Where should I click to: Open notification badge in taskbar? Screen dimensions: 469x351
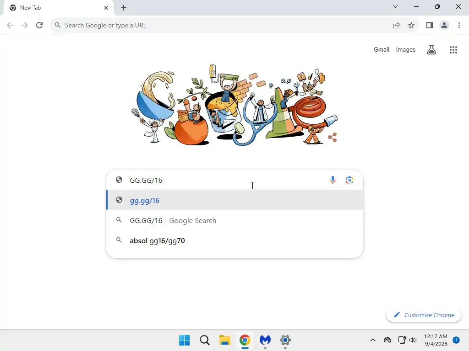(456, 340)
